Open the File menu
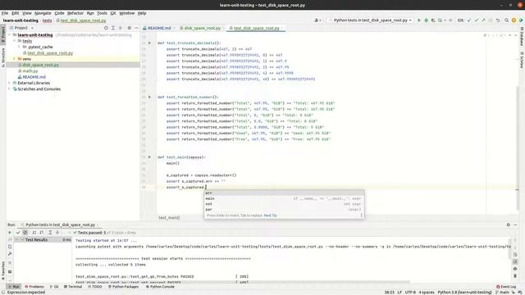The image size is (525, 295). [x=5, y=13]
